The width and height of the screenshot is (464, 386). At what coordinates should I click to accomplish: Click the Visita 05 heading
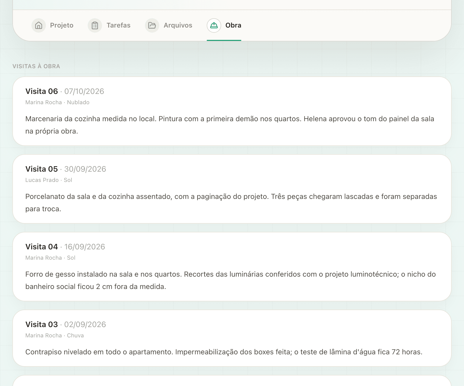click(42, 169)
